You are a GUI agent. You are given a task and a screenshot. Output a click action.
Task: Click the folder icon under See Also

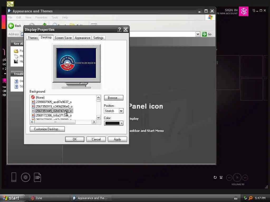click(16, 51)
